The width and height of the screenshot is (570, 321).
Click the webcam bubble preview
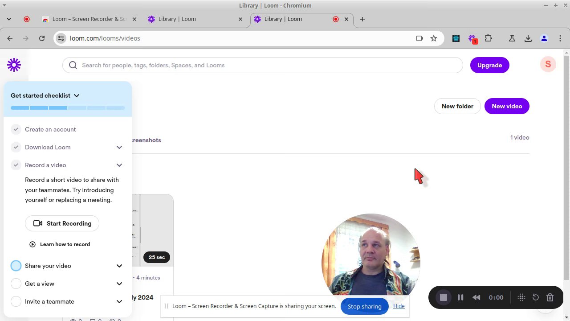(370, 259)
